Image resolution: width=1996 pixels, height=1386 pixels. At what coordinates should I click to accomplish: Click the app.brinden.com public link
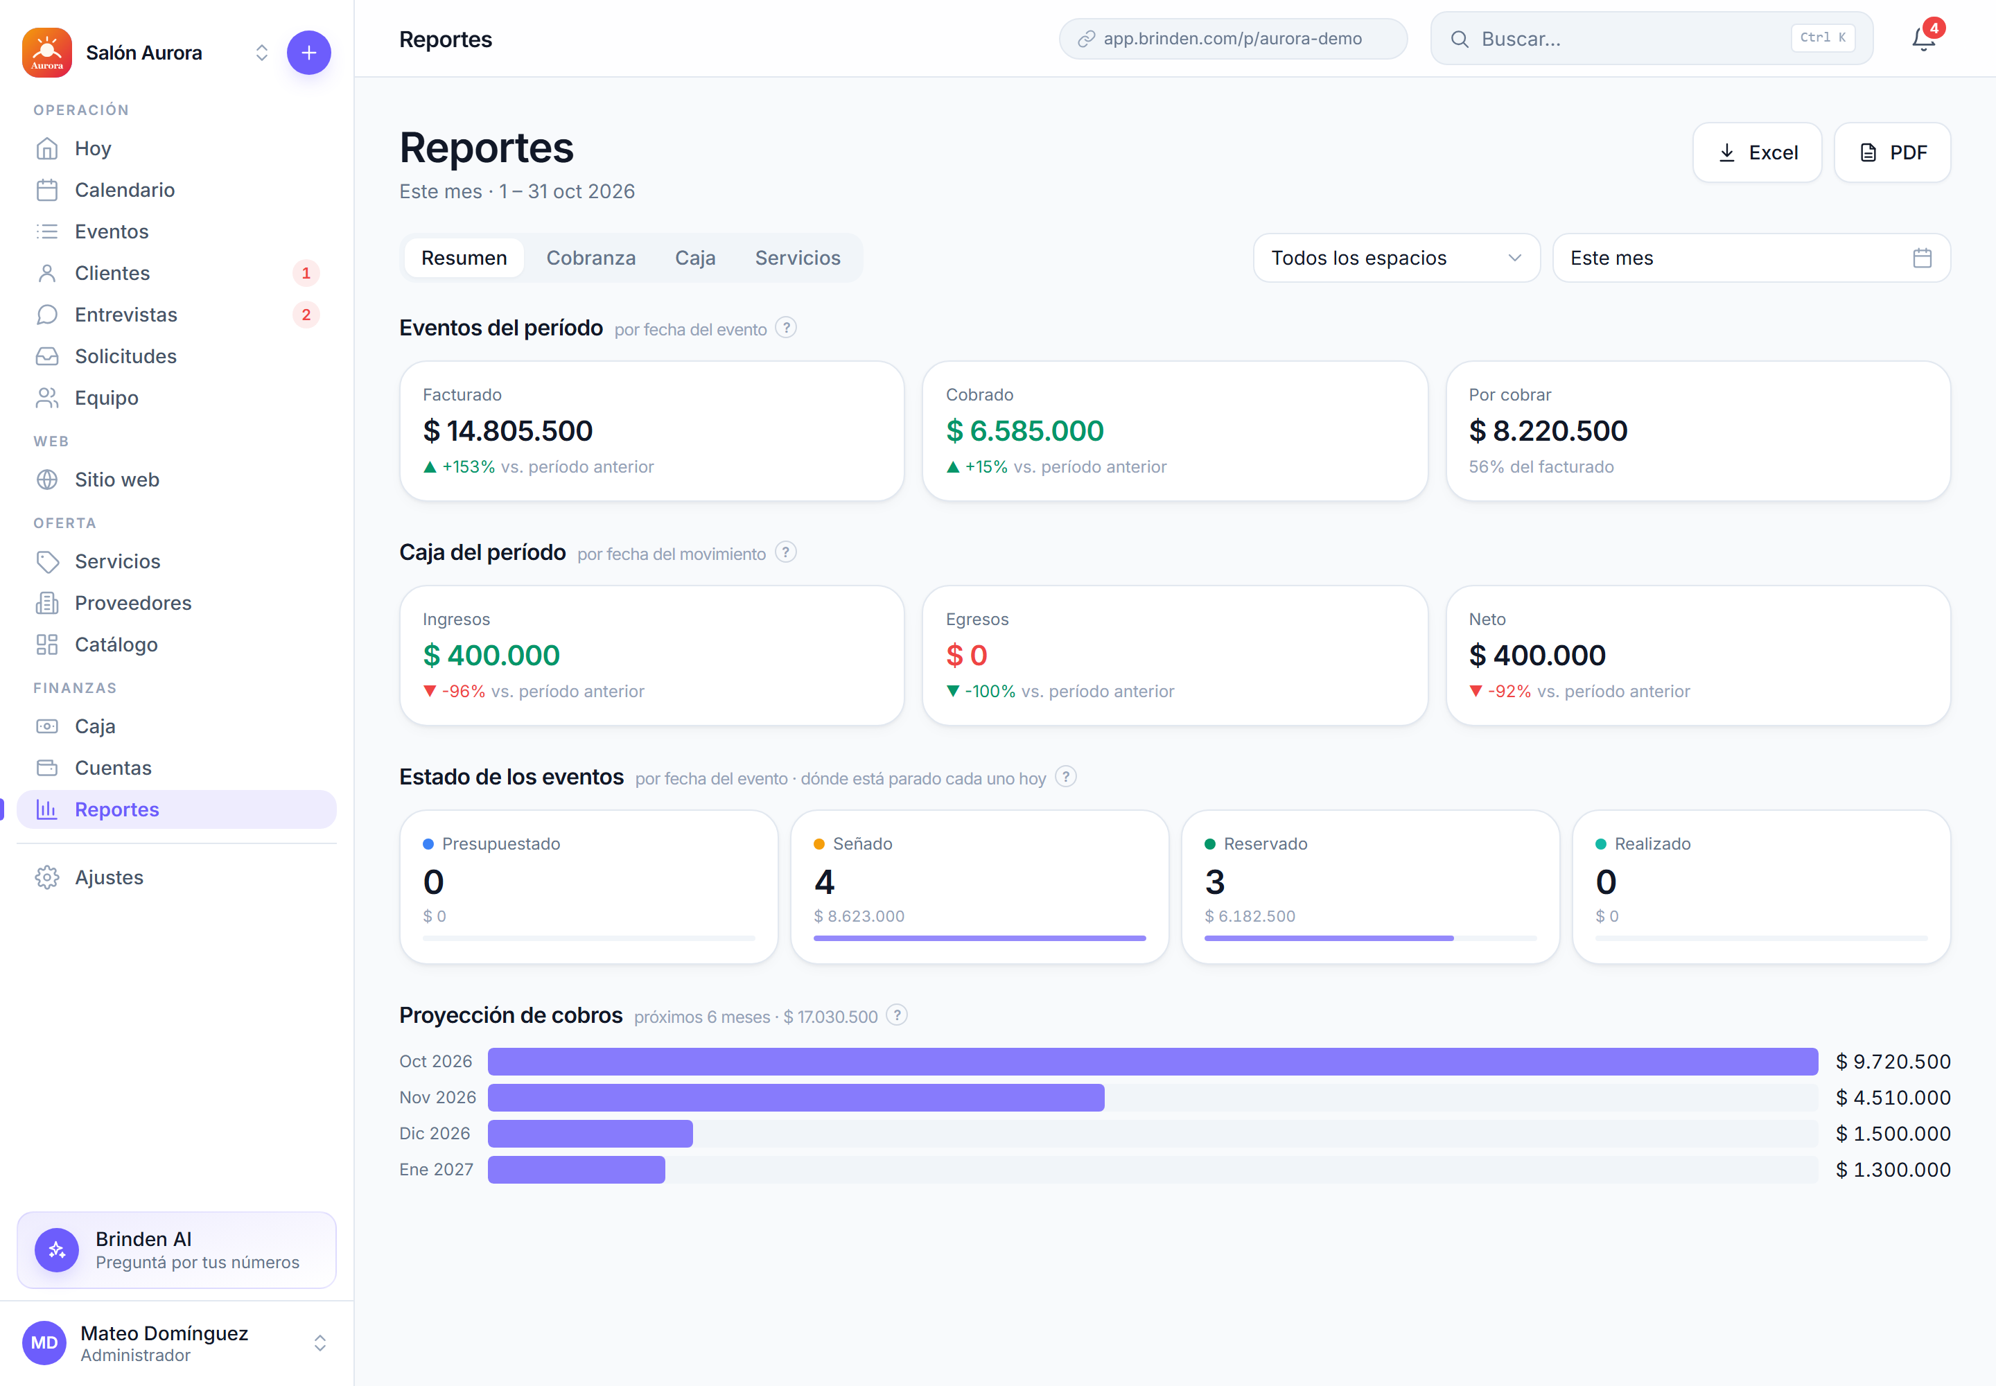tap(1232, 39)
